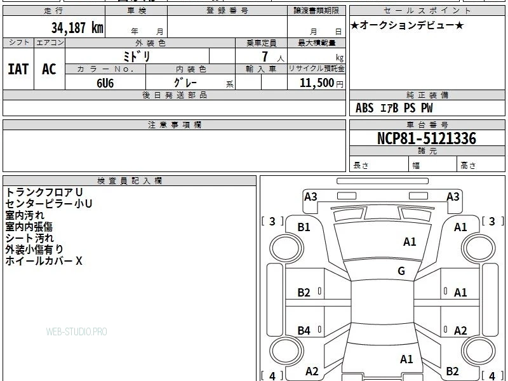This screenshot has width=508, height=381.
Task: Select the mileage value 34,187 km
Action: coord(77,28)
